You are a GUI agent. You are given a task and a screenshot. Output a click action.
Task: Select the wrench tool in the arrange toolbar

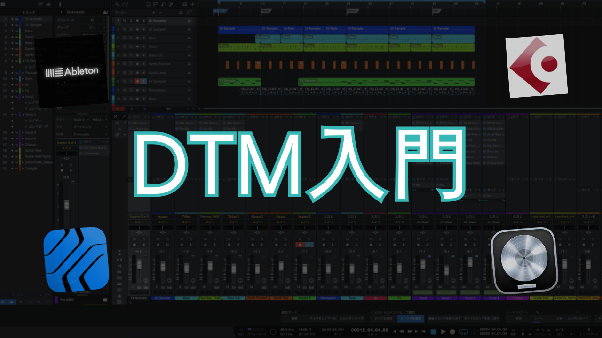[117, 4]
